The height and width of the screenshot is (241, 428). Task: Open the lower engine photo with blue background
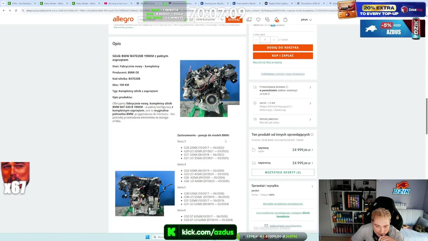[145, 193]
